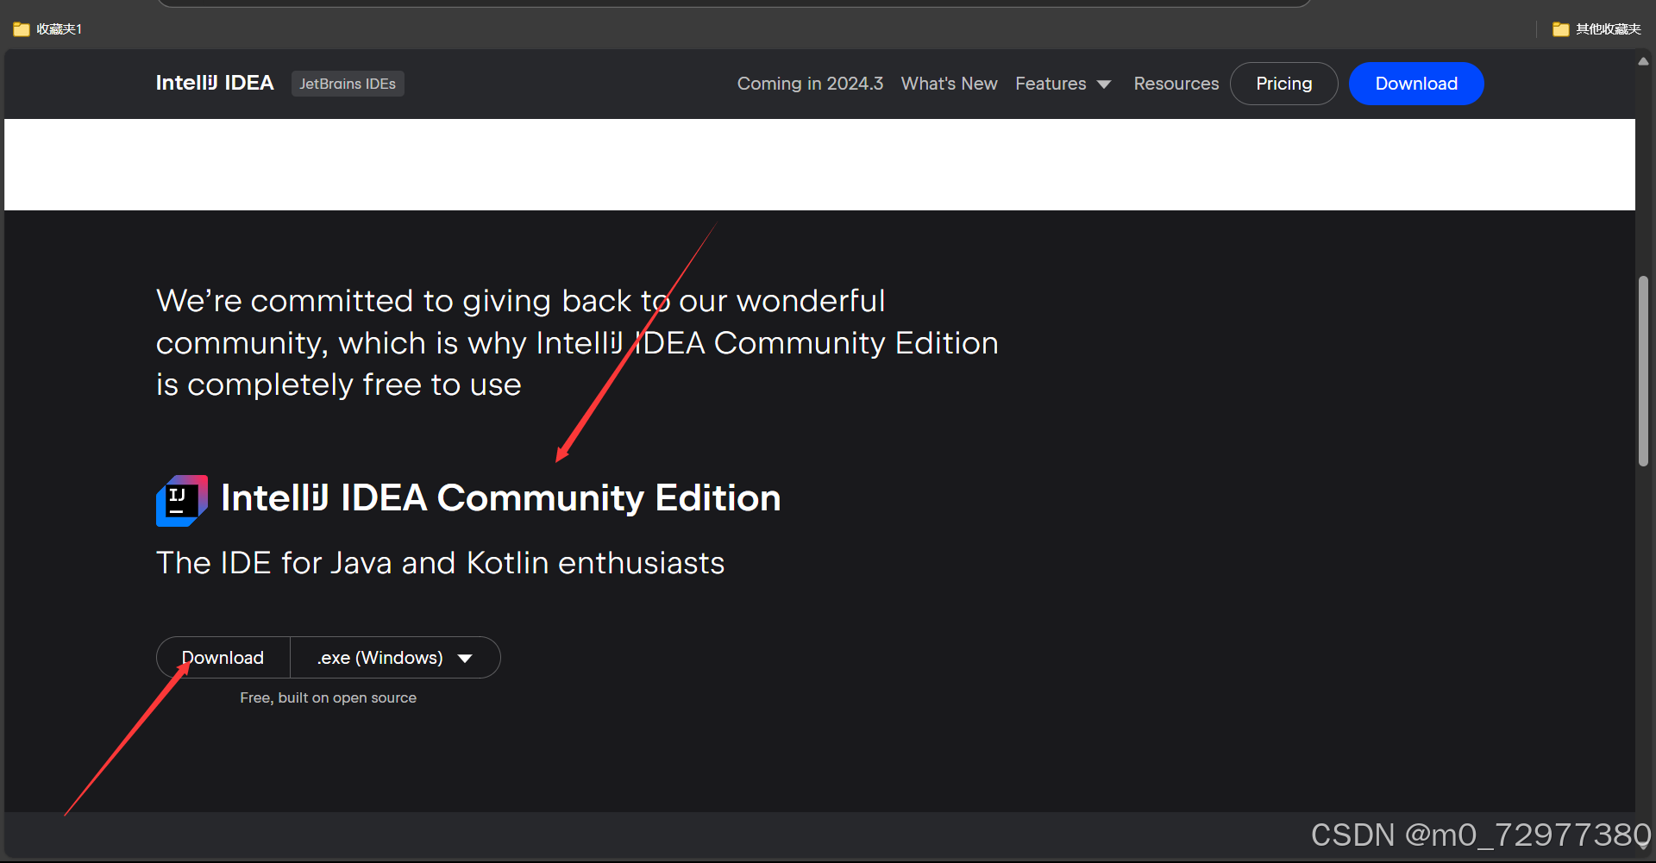1656x863 pixels.
Task: Expand the Features menu
Action: pos(1063,84)
